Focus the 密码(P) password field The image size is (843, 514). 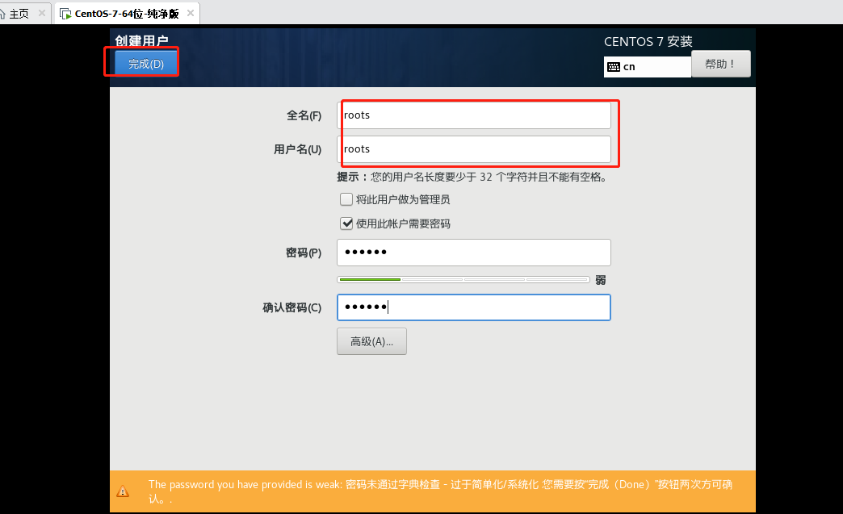[x=474, y=253]
